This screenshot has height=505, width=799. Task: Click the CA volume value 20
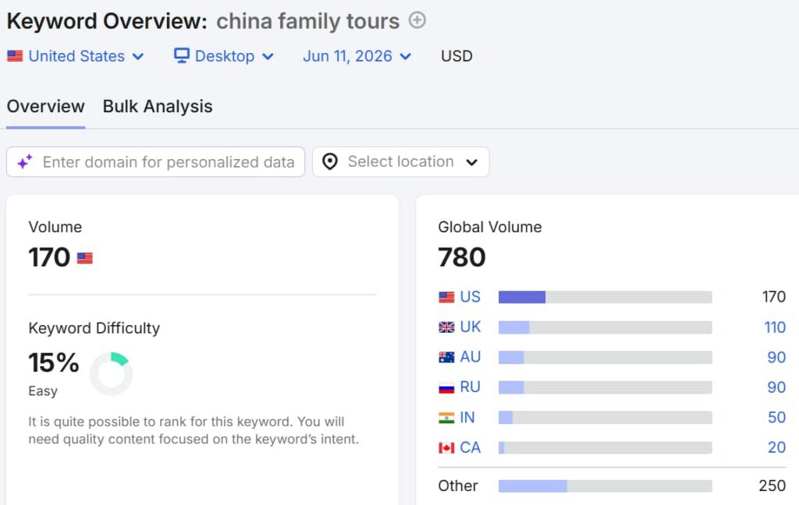point(776,447)
